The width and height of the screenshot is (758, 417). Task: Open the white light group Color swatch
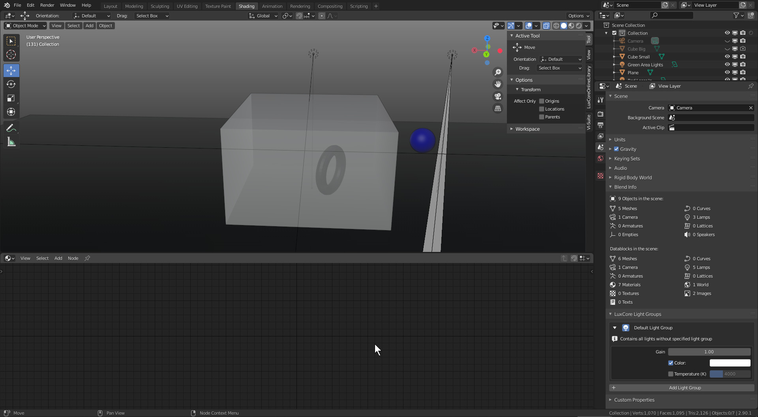tap(730, 363)
